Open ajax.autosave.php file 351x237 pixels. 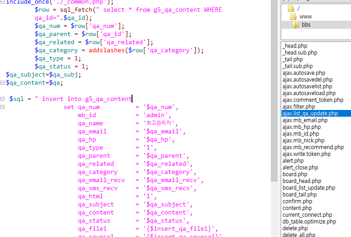click(304, 73)
